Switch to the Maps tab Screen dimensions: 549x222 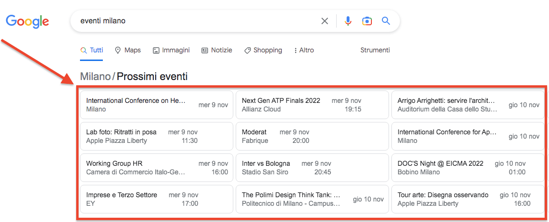click(128, 50)
